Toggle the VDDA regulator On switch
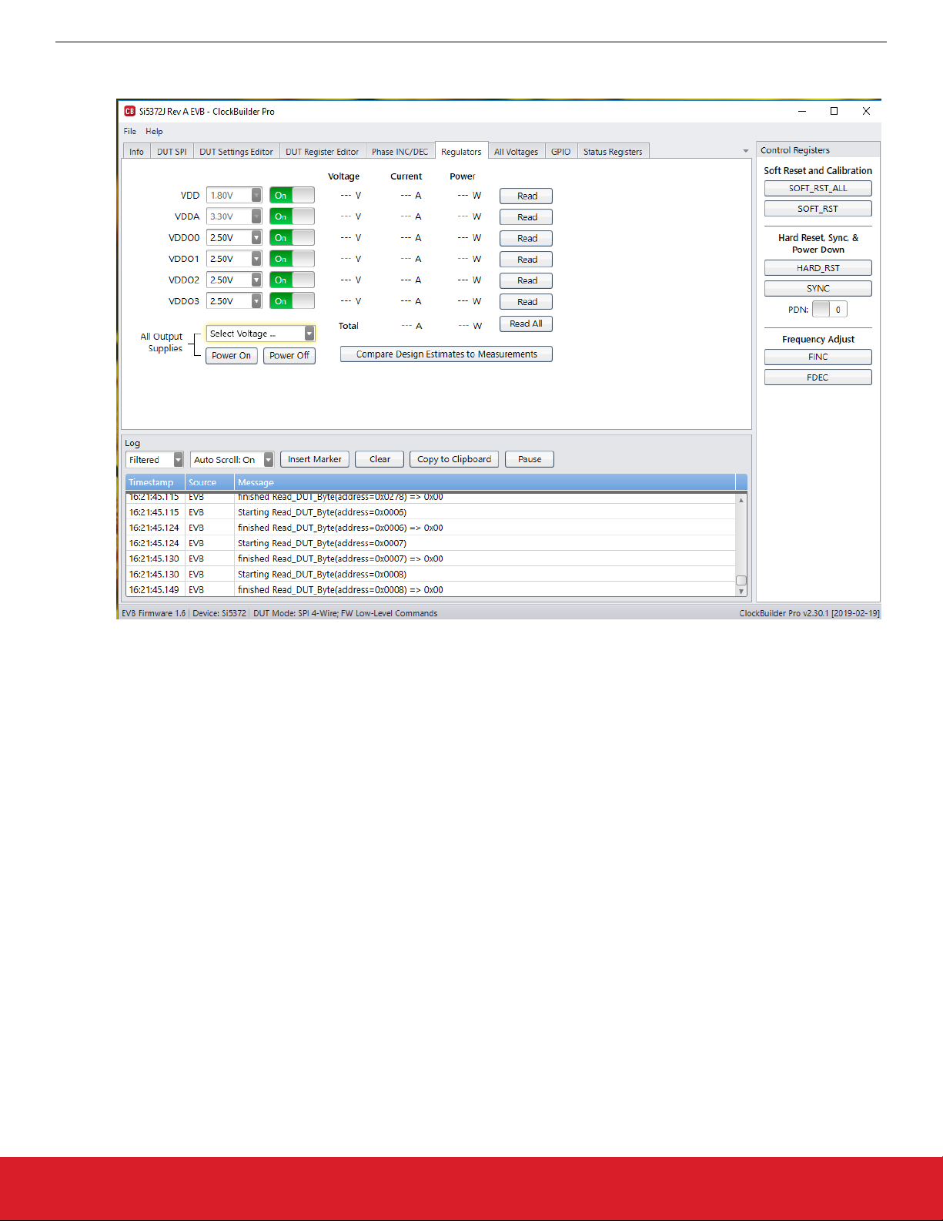This screenshot has width=943, height=1221. tap(292, 216)
